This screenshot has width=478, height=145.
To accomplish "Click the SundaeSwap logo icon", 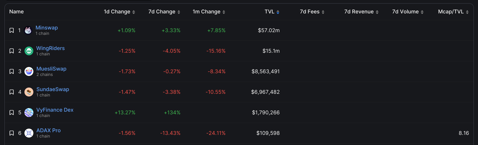I will point(29,92).
